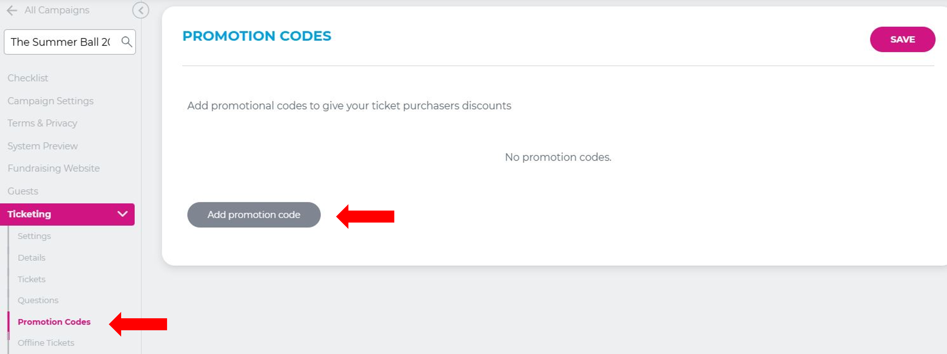This screenshot has width=947, height=354.
Task: Select the Ticketing menu header
Action: [29, 214]
